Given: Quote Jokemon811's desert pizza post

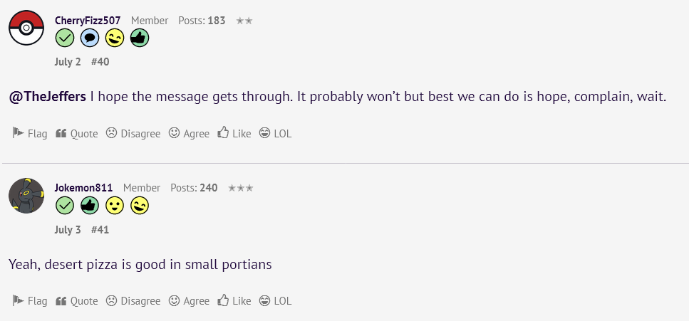Looking at the screenshot, I should coord(77,301).
